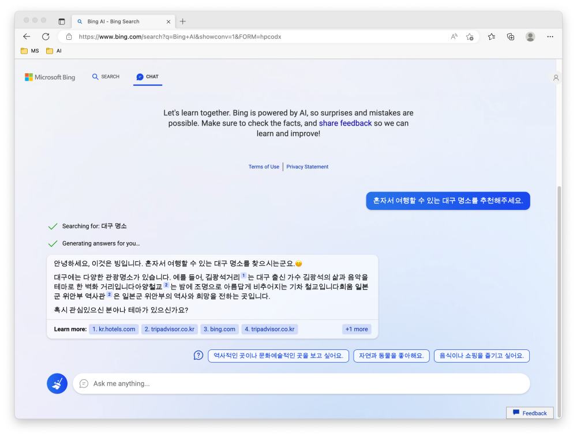Go back with the browser back arrow
The height and width of the screenshot is (437, 577).
27,36
